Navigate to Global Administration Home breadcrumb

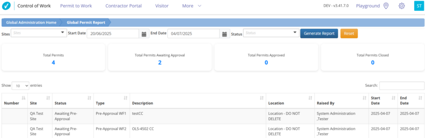point(31,23)
